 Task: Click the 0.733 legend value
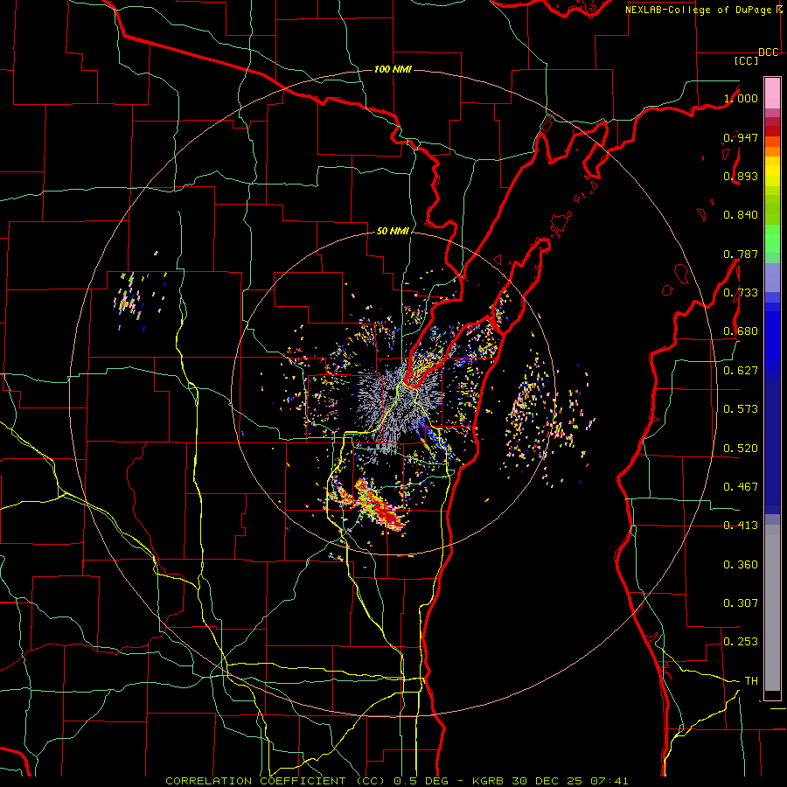click(x=741, y=293)
